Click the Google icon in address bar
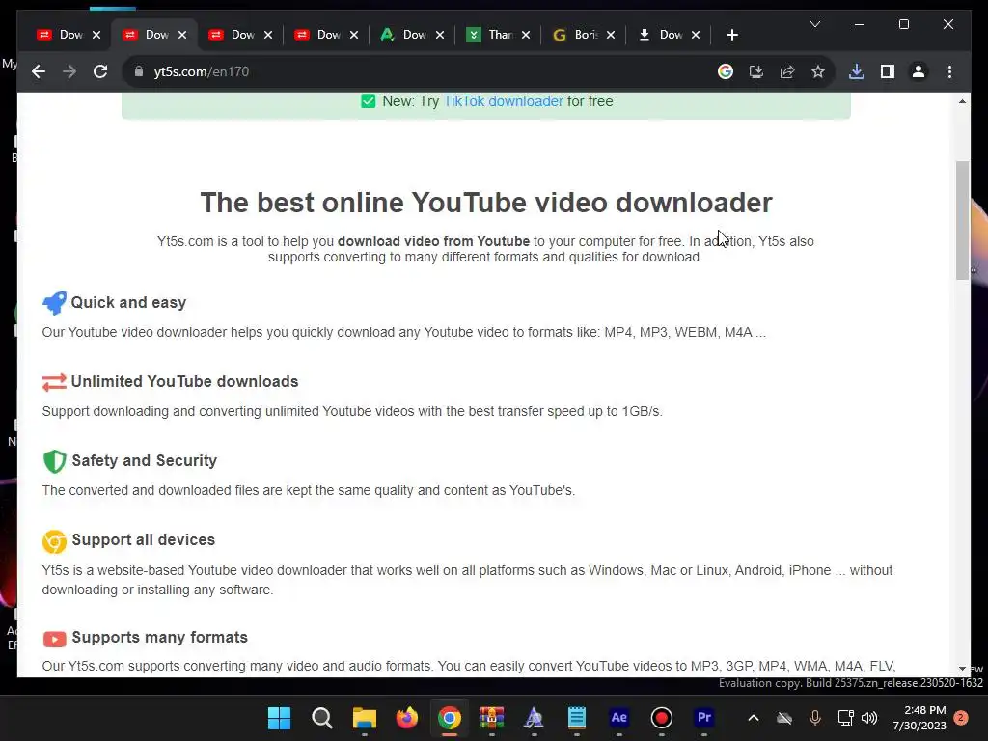The height and width of the screenshot is (741, 988). [726, 71]
